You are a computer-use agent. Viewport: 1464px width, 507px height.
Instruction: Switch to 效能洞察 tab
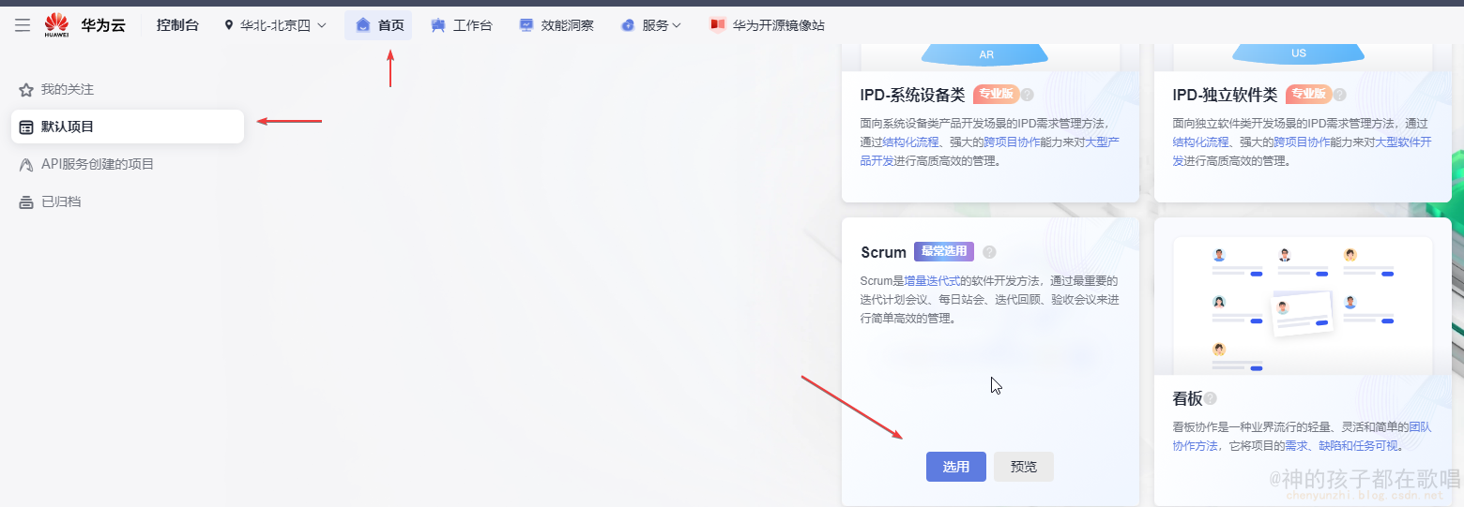(556, 25)
